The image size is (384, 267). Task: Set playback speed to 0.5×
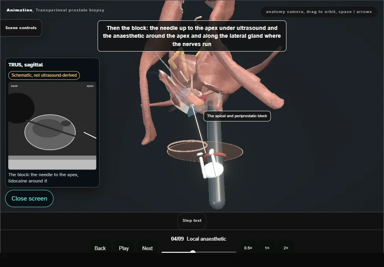tap(248, 248)
